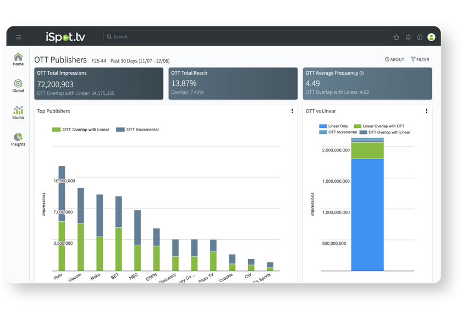Click the OTT Total Reach card
The width and height of the screenshot is (462, 315).
[233, 83]
